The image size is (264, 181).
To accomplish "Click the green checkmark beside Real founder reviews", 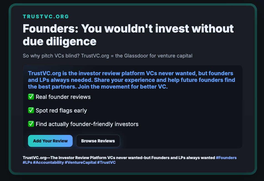I will (31, 97).
